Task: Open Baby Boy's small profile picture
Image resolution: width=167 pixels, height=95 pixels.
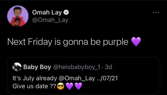Action: pos(17,67)
